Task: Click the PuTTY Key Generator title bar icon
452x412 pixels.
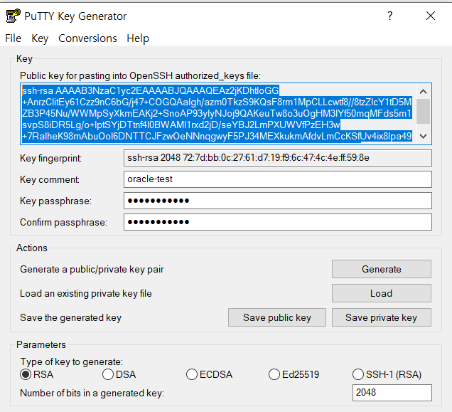Action: point(14,16)
